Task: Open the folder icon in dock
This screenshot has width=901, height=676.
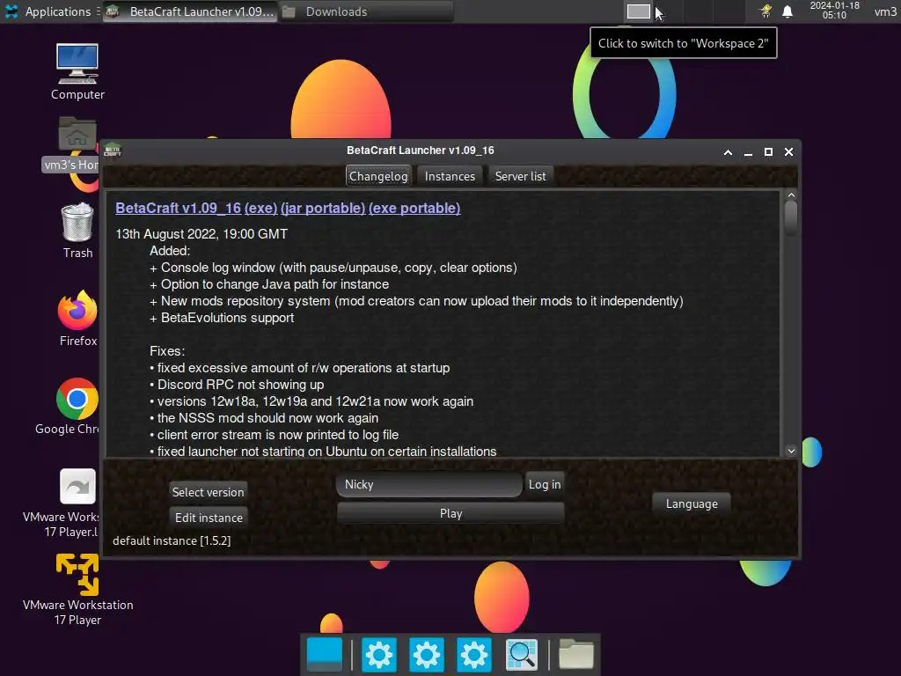Action: (575, 654)
